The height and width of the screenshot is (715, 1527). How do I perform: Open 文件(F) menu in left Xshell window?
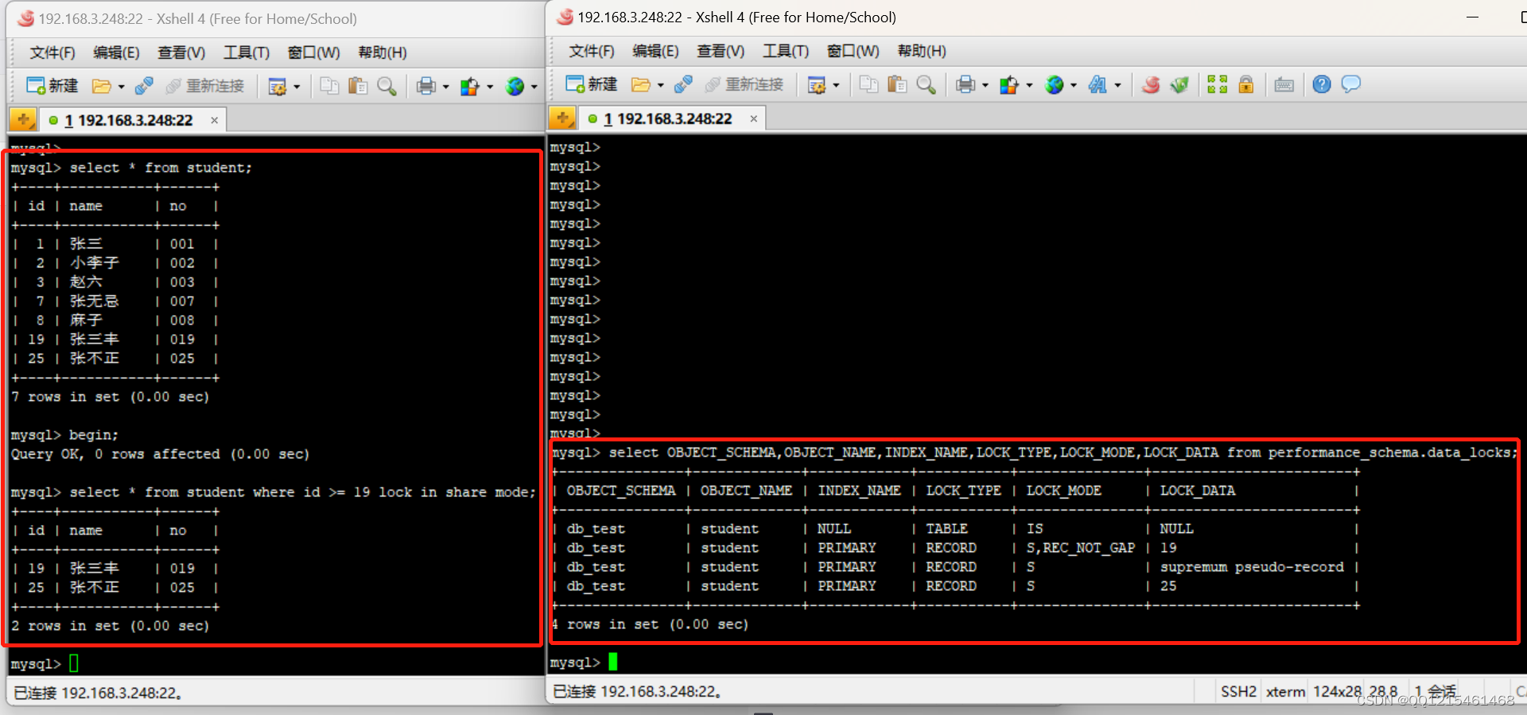coord(52,52)
